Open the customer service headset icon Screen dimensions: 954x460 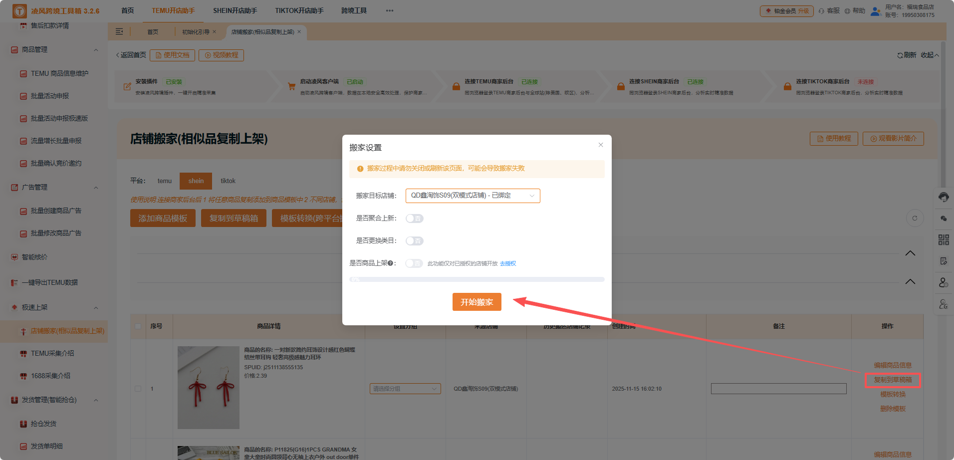click(x=944, y=197)
